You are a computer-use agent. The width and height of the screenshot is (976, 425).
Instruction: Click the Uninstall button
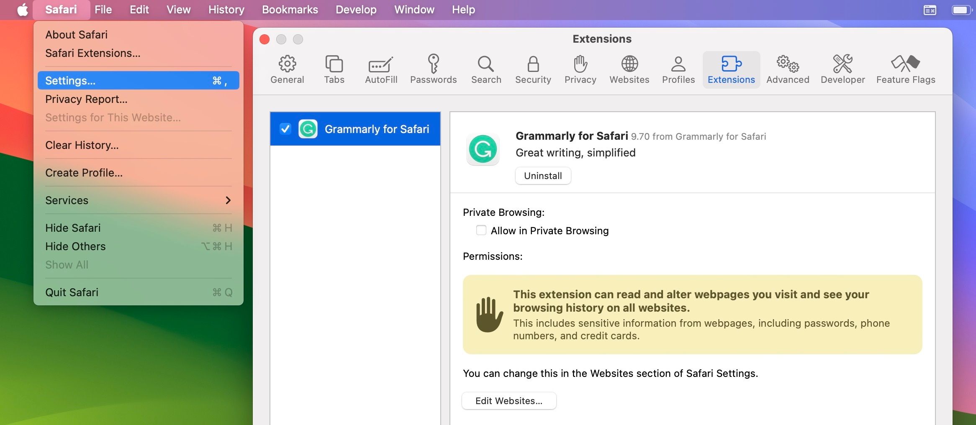[x=543, y=176]
